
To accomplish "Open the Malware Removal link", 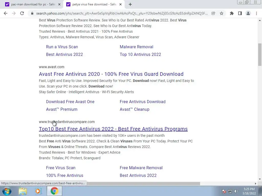I will tap(137, 47).
